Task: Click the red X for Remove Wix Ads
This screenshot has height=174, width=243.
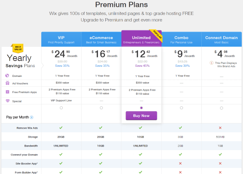Action: [220, 128]
